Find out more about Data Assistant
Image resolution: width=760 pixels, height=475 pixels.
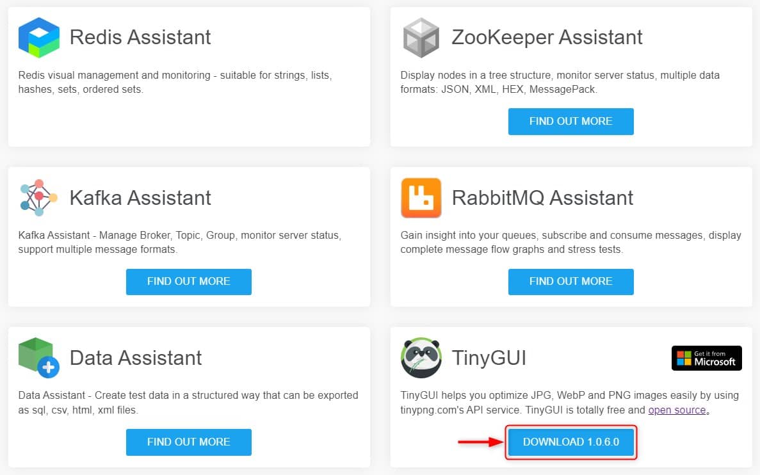[188, 442]
